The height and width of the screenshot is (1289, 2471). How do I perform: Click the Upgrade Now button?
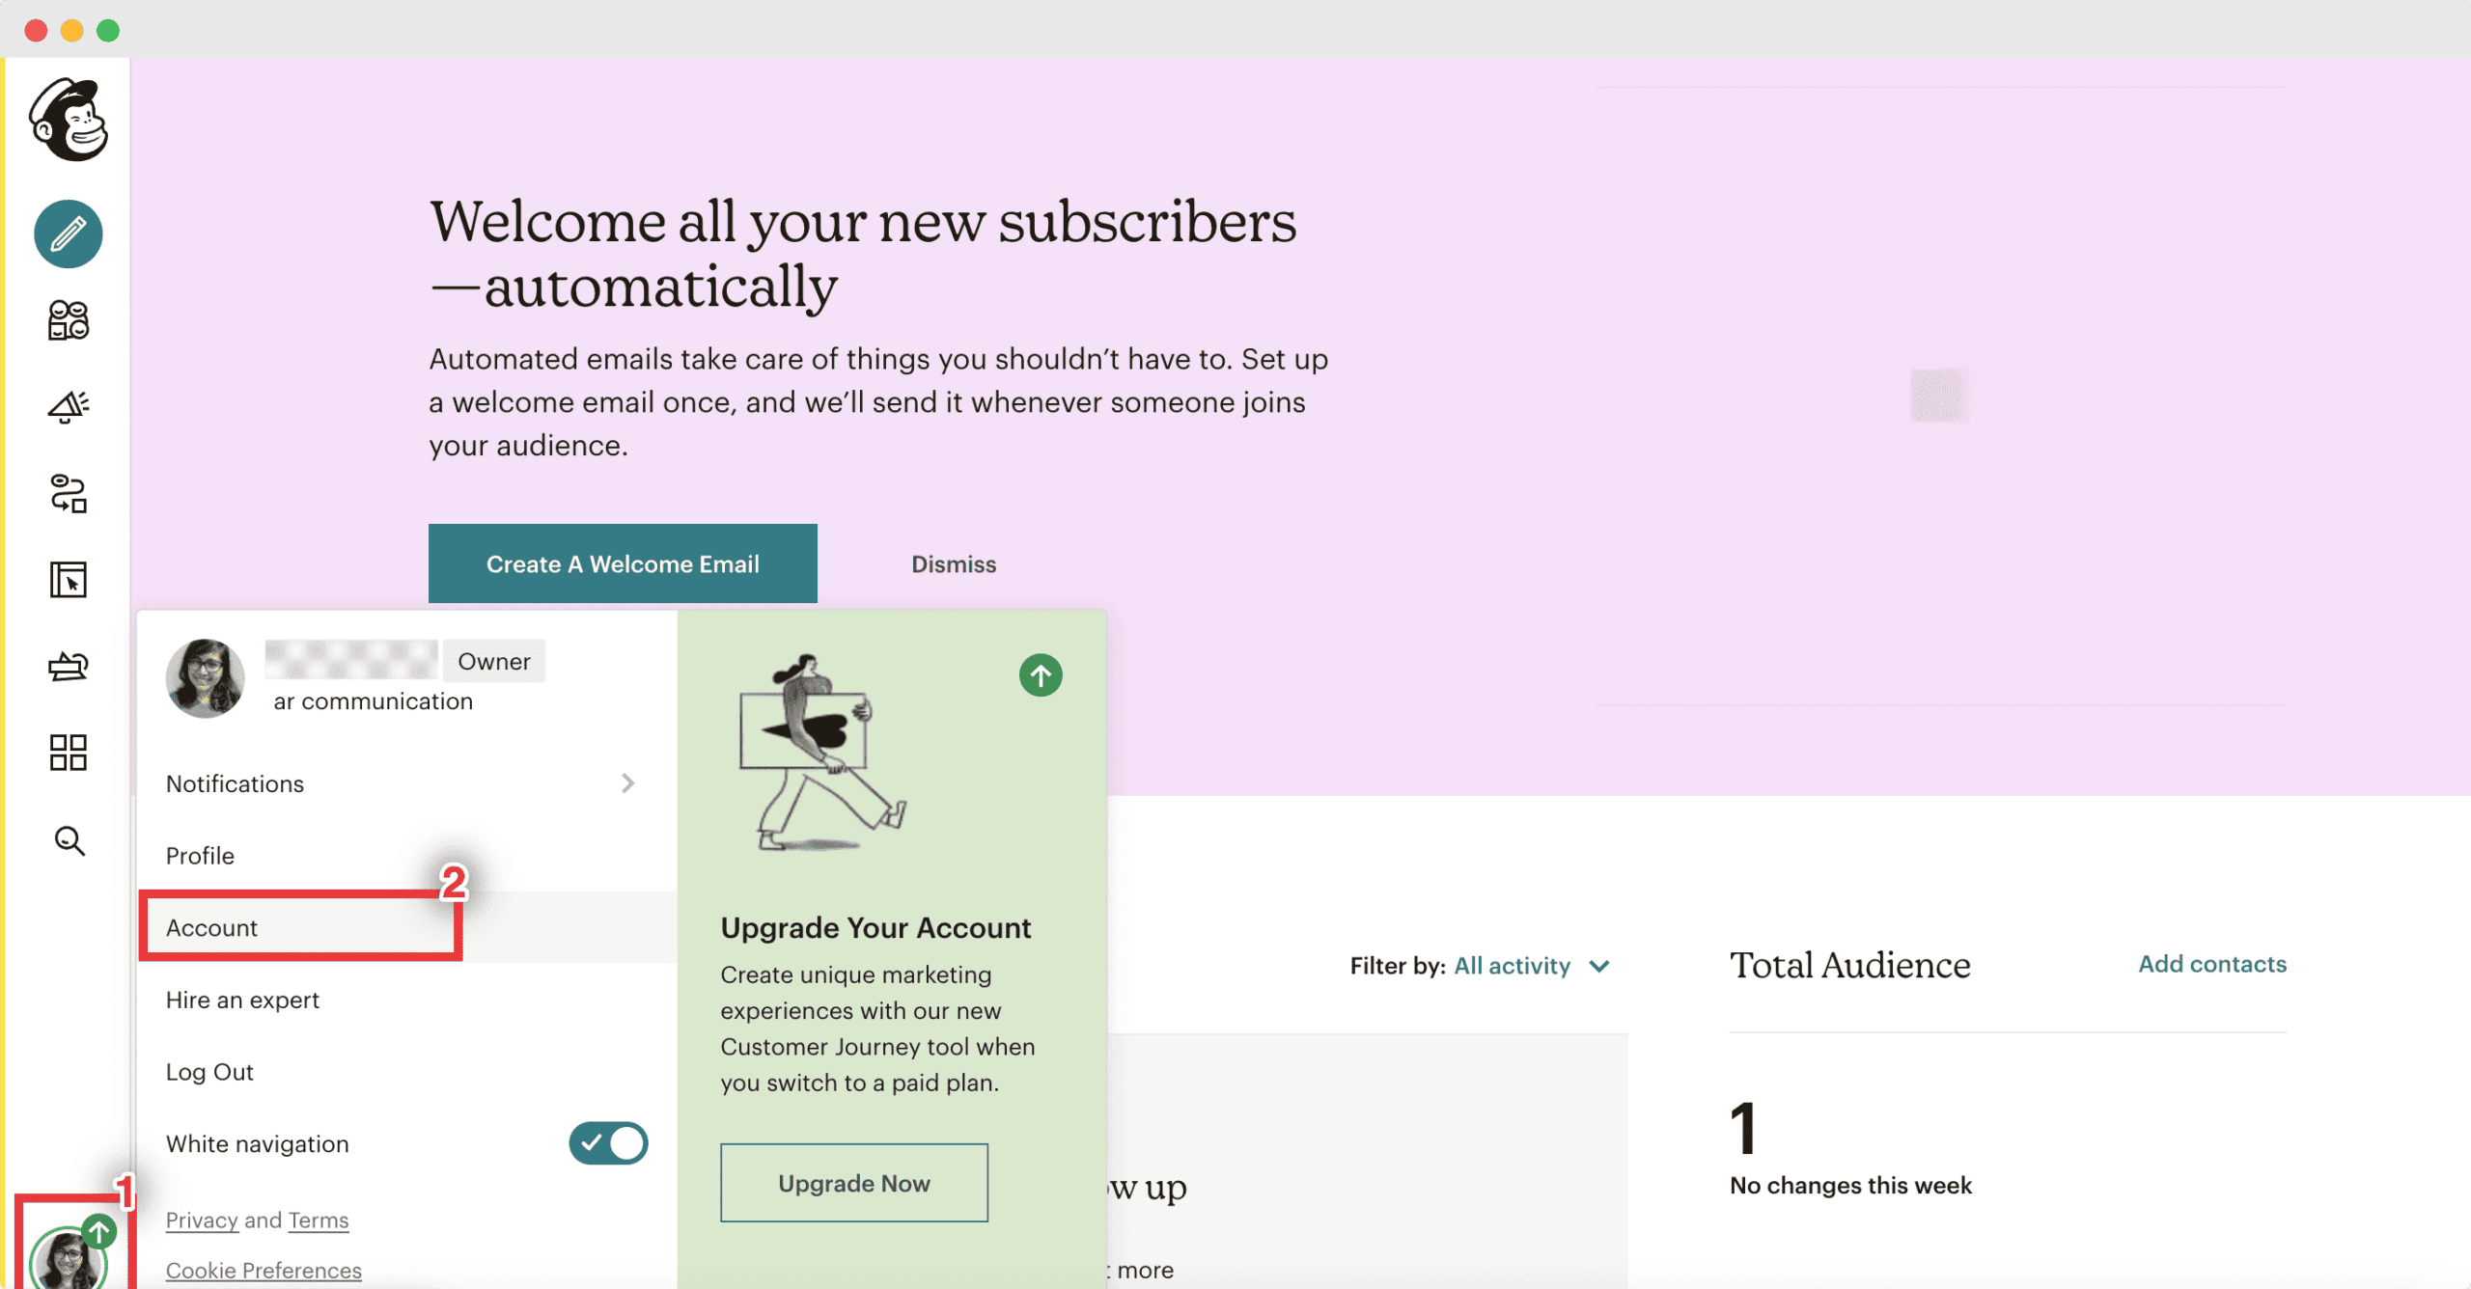[x=853, y=1183]
